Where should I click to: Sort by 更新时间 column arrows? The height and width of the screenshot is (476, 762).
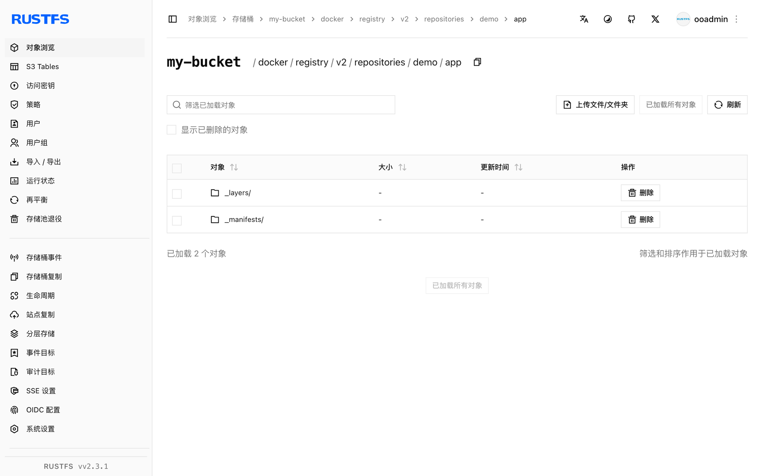(519, 167)
